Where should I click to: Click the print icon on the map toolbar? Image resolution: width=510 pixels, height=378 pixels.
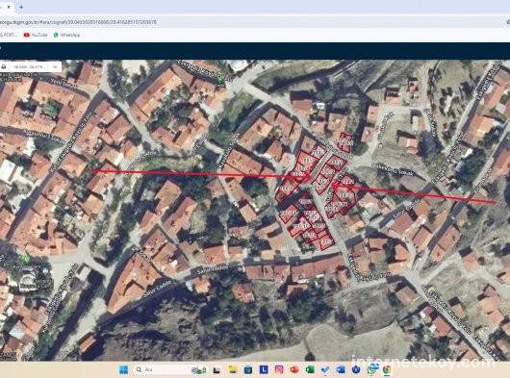[x=4, y=67]
